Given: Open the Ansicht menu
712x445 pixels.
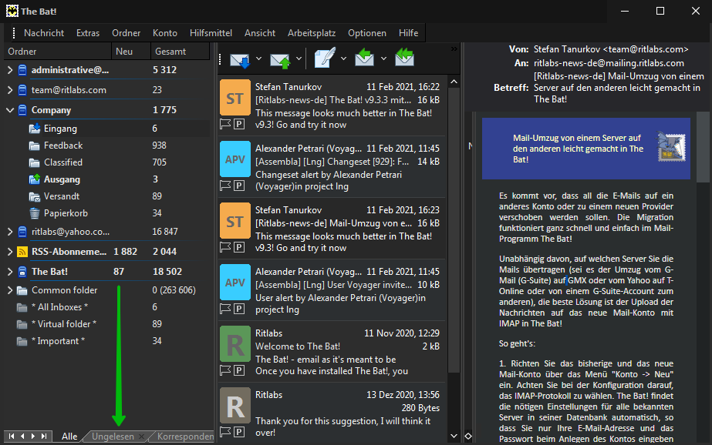Looking at the screenshot, I should point(260,33).
